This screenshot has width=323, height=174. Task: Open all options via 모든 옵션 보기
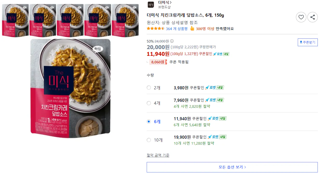point(232,167)
